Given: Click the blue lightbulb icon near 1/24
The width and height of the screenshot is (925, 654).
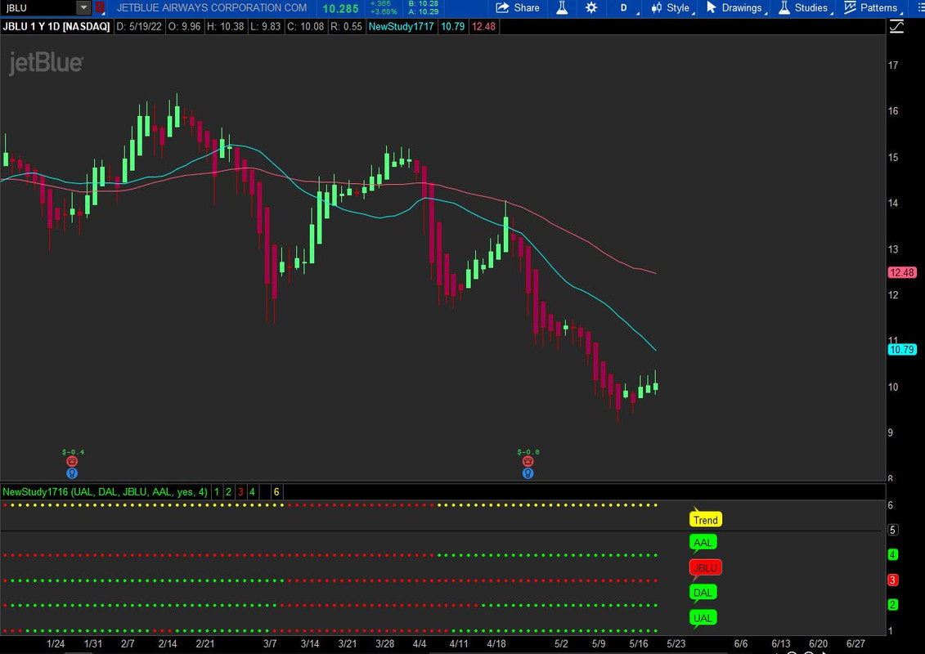Looking at the screenshot, I should click(x=72, y=473).
